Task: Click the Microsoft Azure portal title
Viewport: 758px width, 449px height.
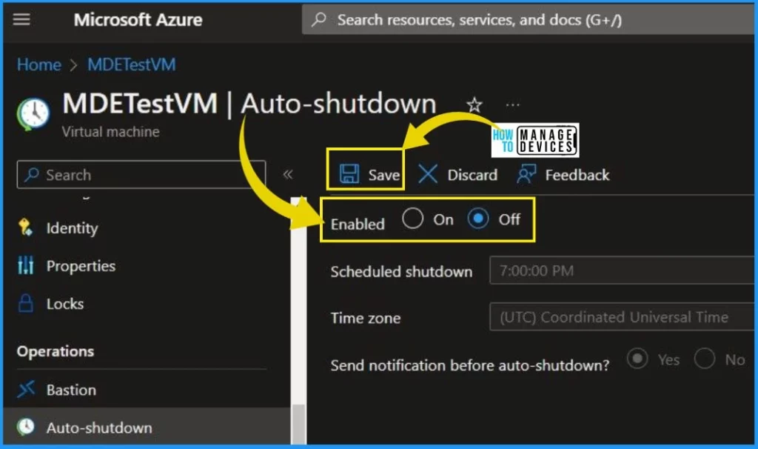Action: pos(138,20)
